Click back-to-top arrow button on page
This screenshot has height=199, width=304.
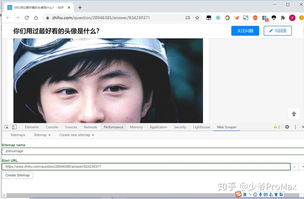point(294,114)
